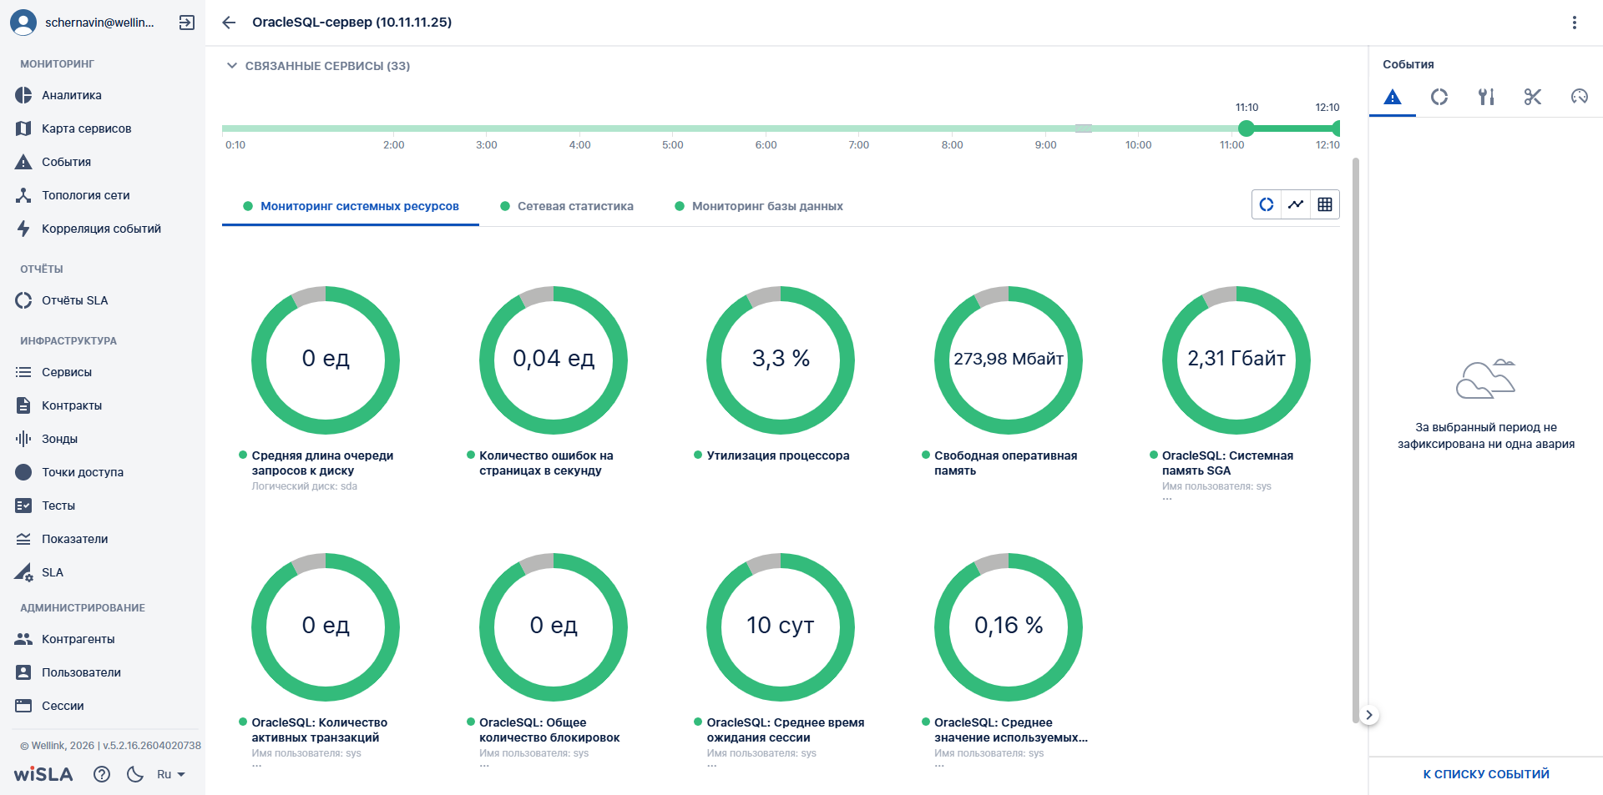
Task: Click the Средняя длина очереди disk gauge
Action: (x=326, y=360)
